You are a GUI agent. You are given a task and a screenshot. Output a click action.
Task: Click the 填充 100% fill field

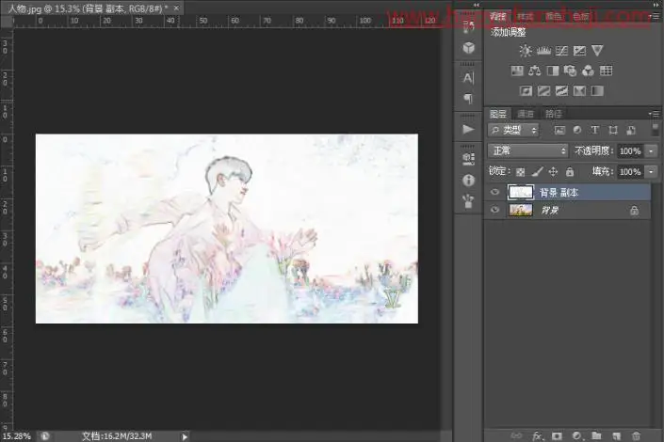(x=630, y=172)
